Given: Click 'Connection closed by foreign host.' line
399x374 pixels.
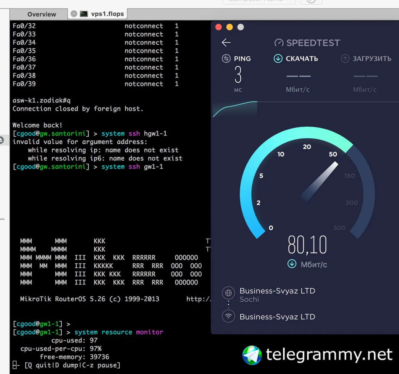Looking at the screenshot, I should [78, 109].
